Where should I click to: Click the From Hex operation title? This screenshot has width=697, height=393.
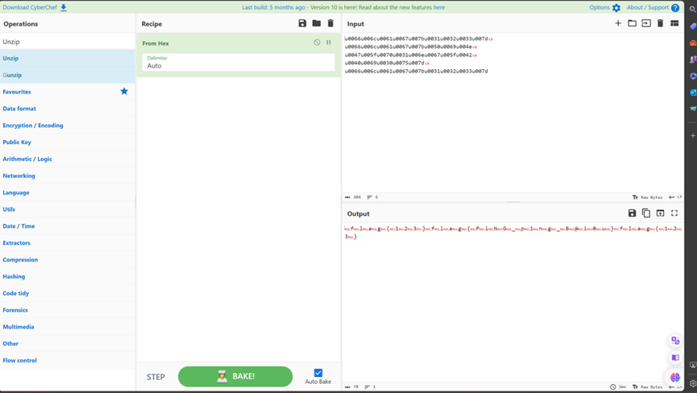tap(156, 43)
